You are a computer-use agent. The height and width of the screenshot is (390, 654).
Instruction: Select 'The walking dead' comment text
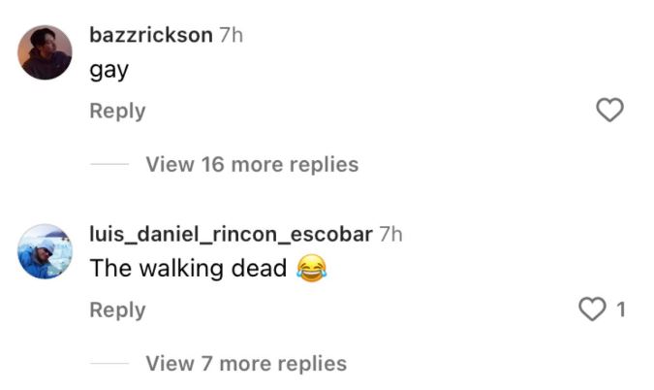click(188, 268)
